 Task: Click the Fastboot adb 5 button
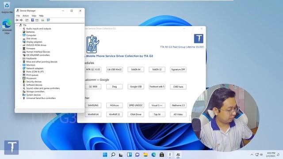pyautogui.click(x=157, y=87)
